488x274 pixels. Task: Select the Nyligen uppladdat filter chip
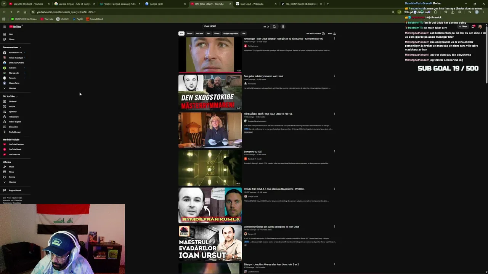pyautogui.click(x=231, y=33)
